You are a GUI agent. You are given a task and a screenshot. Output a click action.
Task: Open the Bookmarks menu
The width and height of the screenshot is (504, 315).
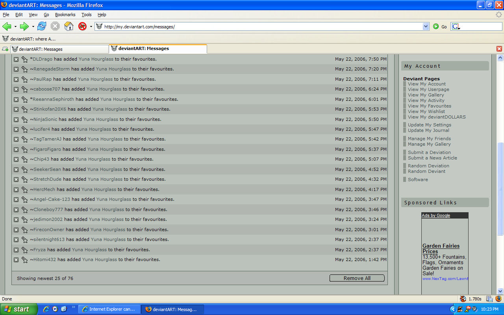click(x=65, y=15)
